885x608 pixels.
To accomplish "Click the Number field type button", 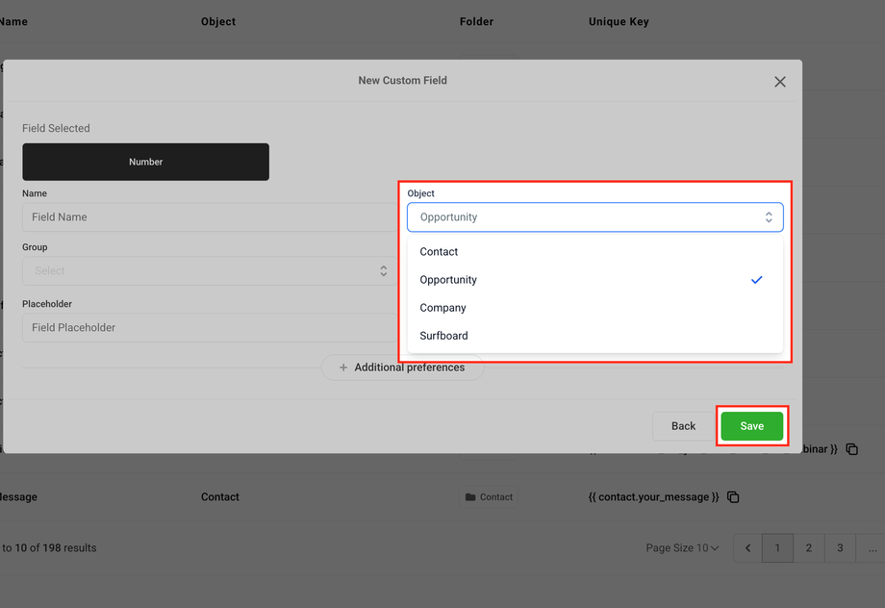I will (145, 162).
